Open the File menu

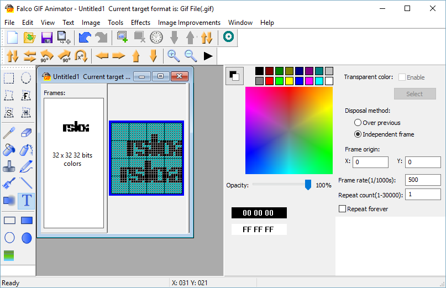9,23
